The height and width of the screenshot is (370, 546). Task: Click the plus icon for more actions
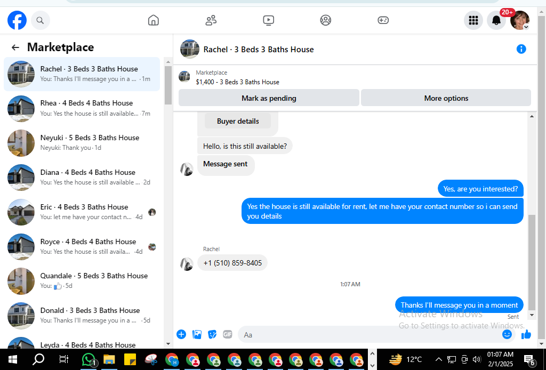[x=181, y=334]
